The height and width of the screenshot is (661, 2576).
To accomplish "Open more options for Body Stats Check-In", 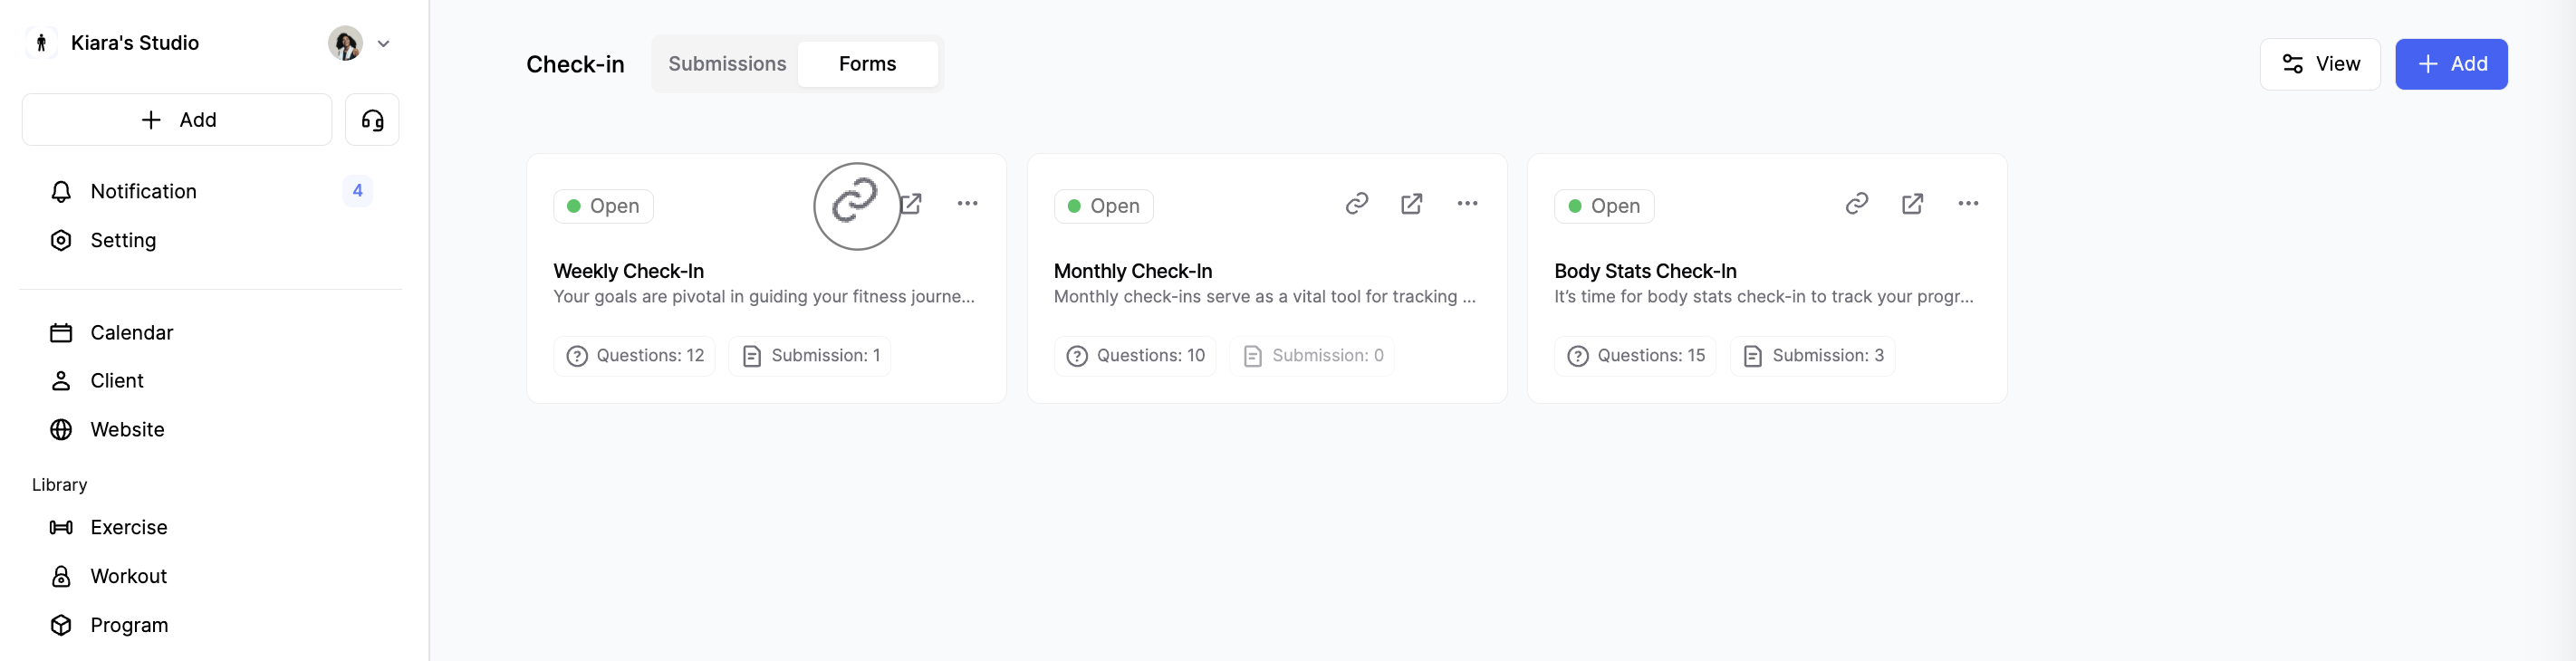I will click(x=1967, y=204).
